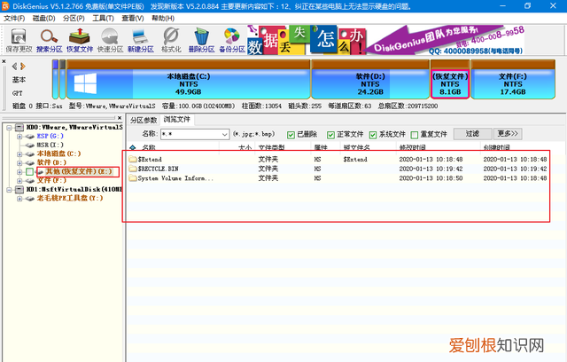Click the $Extend folder icon

pos(133,159)
